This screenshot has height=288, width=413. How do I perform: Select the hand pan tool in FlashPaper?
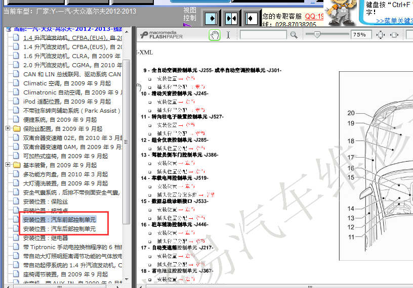tap(215, 35)
